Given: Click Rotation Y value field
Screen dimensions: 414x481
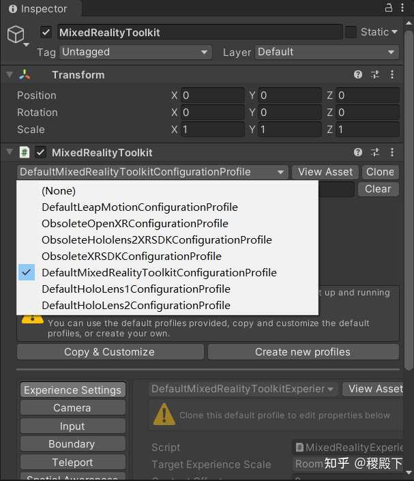Looking at the screenshot, I should 290,113.
